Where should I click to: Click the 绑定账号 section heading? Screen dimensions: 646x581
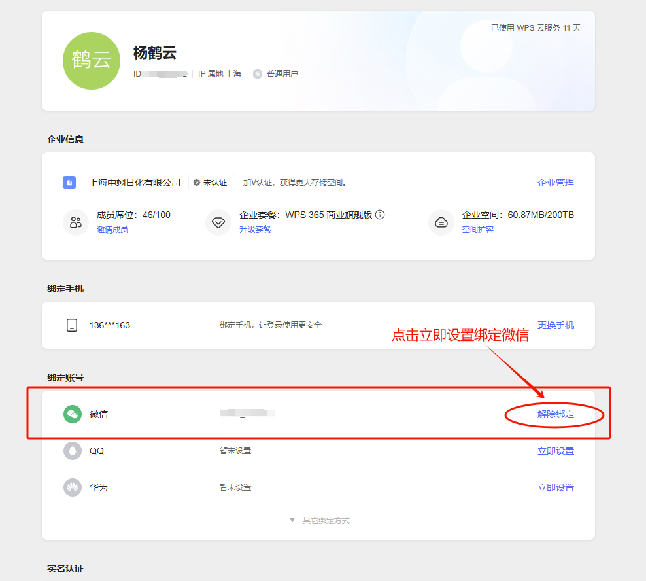pos(65,378)
